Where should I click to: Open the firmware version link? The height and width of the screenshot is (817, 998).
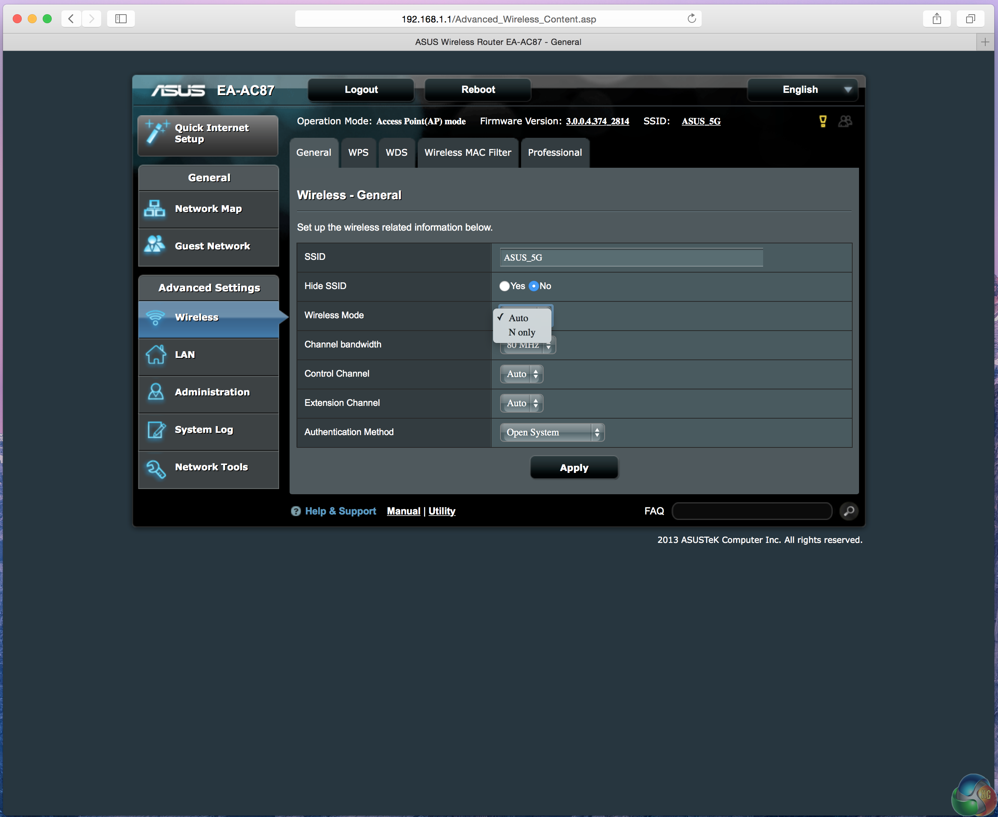pyautogui.click(x=597, y=121)
